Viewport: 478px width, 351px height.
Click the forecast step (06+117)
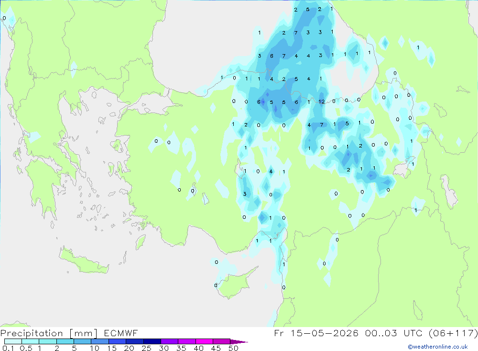tap(453, 333)
